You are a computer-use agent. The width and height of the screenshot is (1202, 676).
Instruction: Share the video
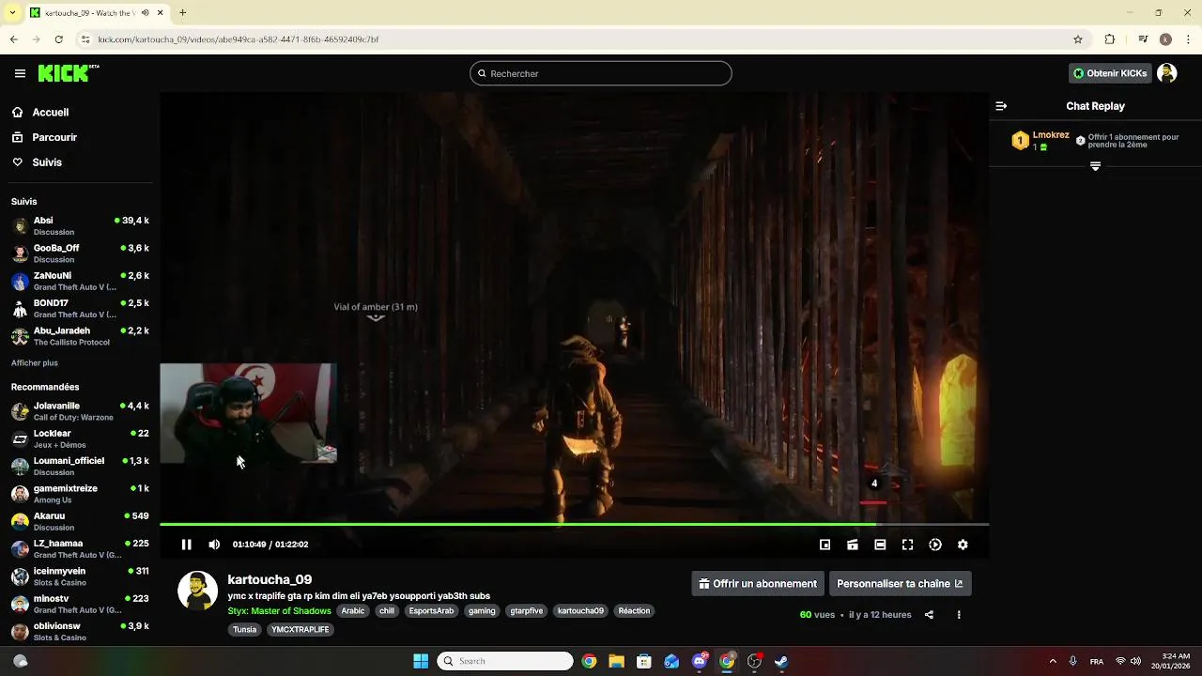[x=929, y=615]
